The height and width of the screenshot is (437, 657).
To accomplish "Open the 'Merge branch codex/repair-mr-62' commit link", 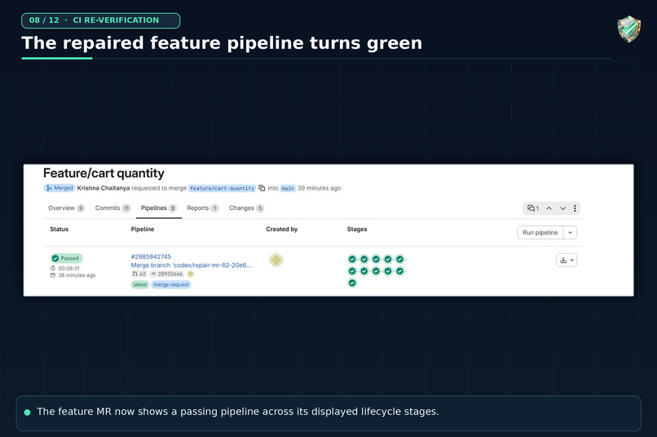I will (x=191, y=265).
